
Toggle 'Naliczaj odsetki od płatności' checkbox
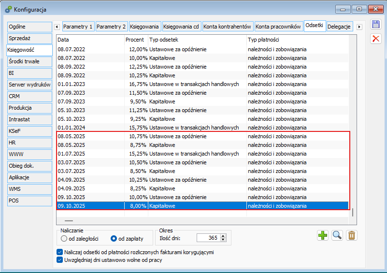[60, 252]
